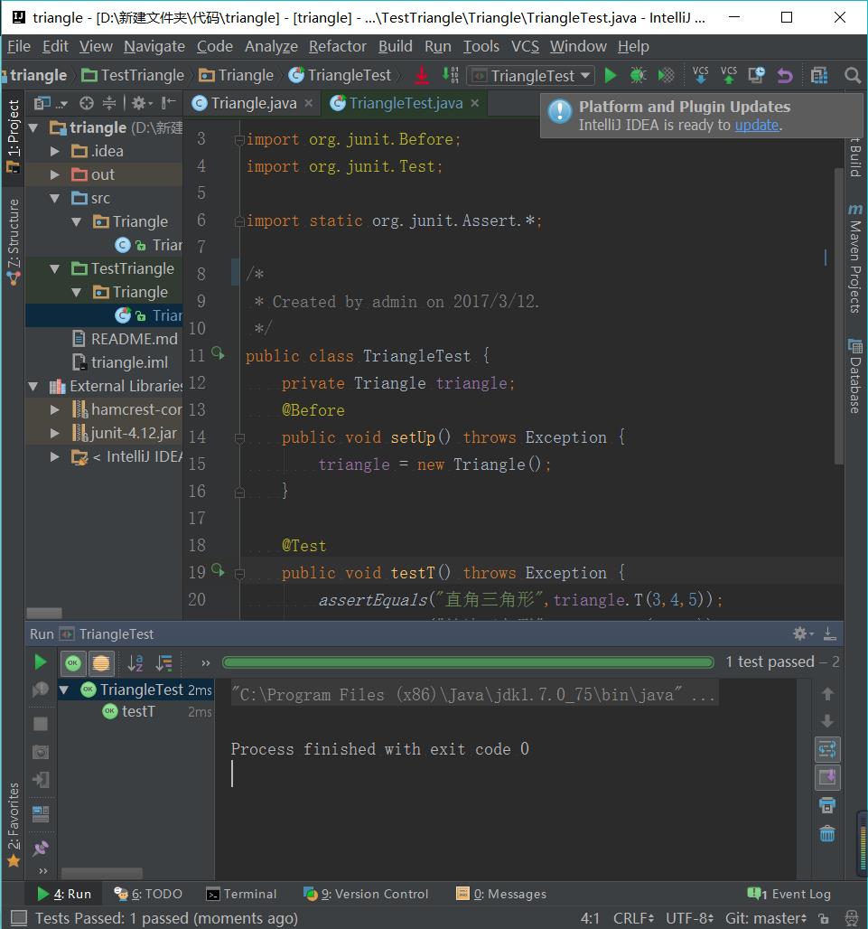Click run-class gutter icon at line 11
Screen dimensions: 868x929
(218, 353)
